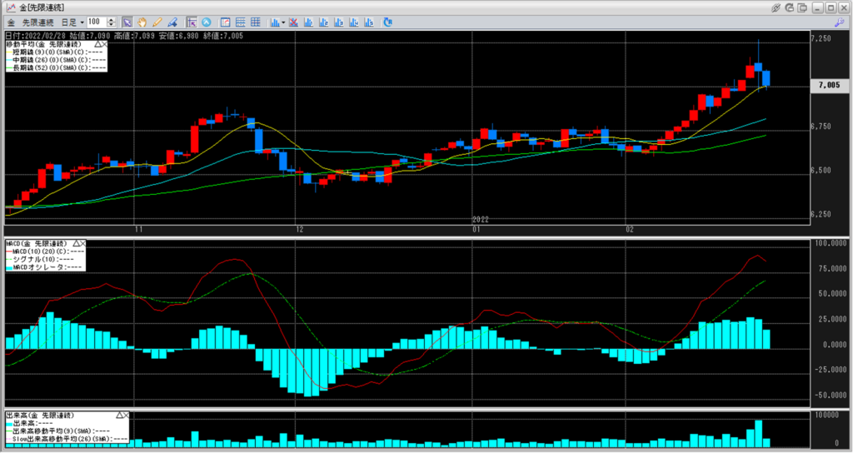Viewport: 853px width, 453px height.
Task: Select the arrow pointer tool in toolbar
Action: 127,21
